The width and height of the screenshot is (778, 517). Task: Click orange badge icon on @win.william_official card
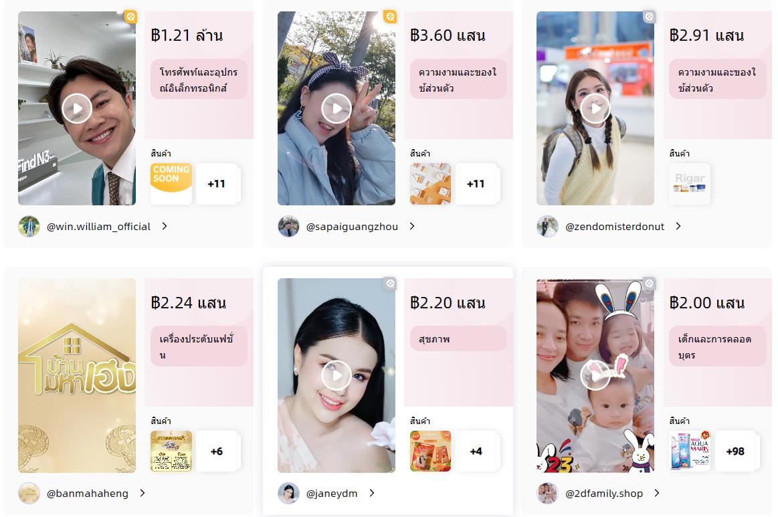click(130, 16)
